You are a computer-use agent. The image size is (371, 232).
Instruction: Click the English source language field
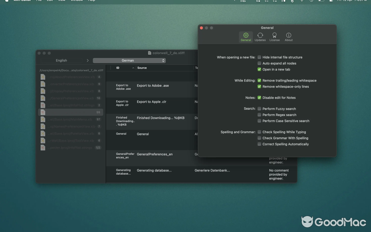coord(61,60)
